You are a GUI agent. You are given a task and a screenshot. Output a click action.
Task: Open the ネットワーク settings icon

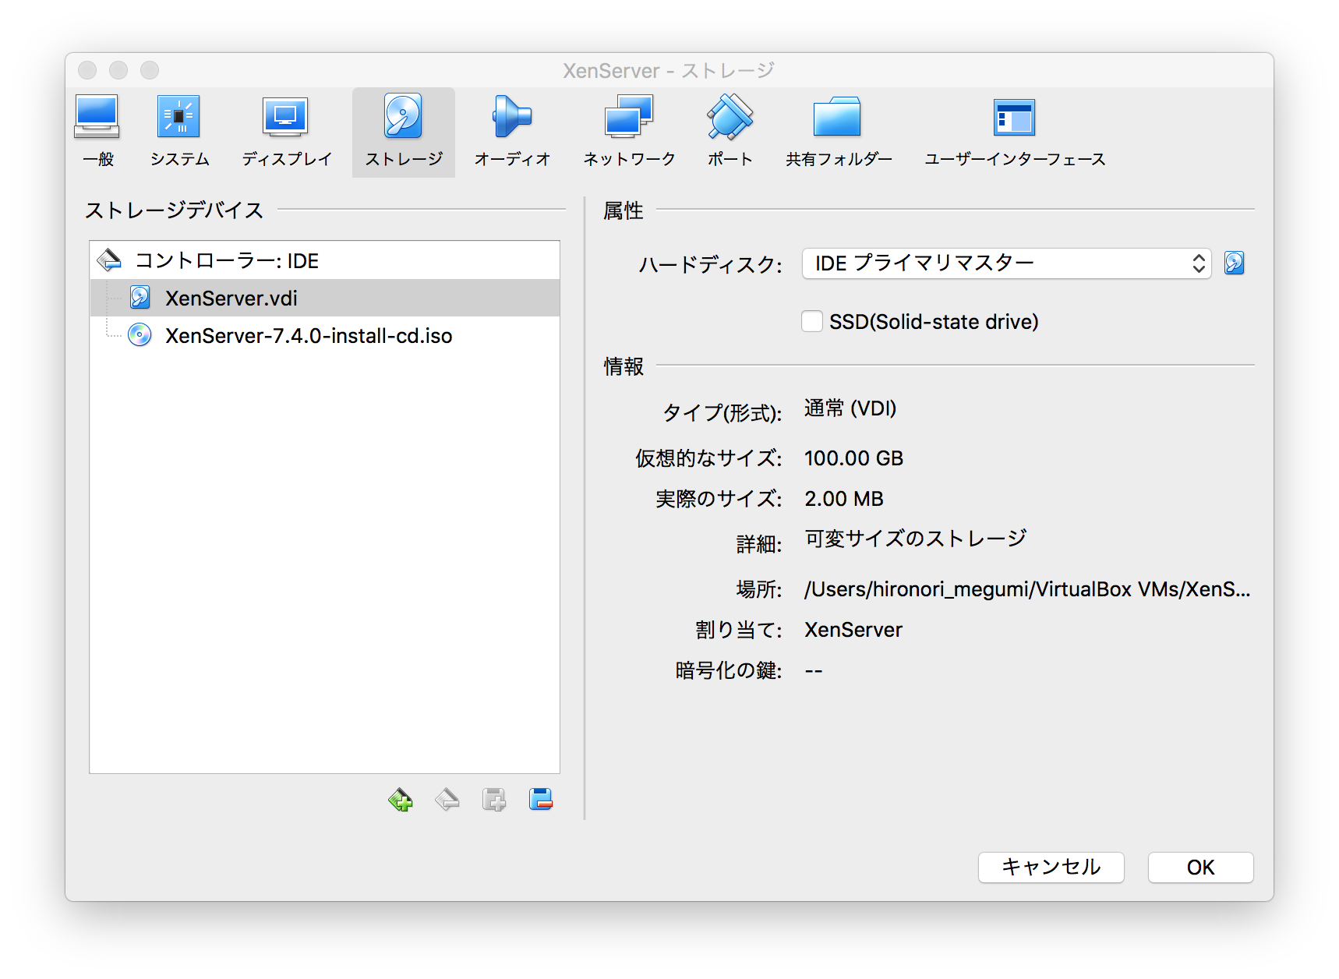click(x=629, y=131)
